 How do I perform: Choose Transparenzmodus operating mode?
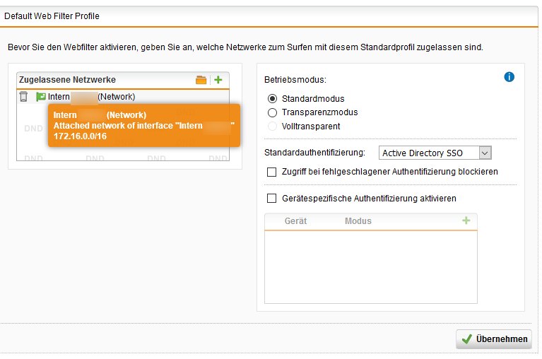(273, 112)
